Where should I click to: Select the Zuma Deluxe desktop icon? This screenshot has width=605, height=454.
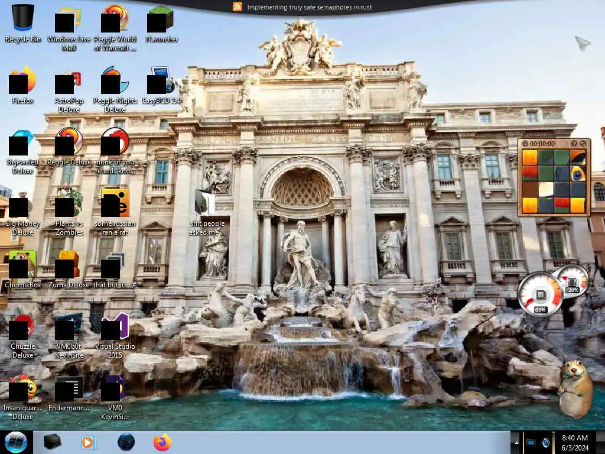[x=69, y=270]
